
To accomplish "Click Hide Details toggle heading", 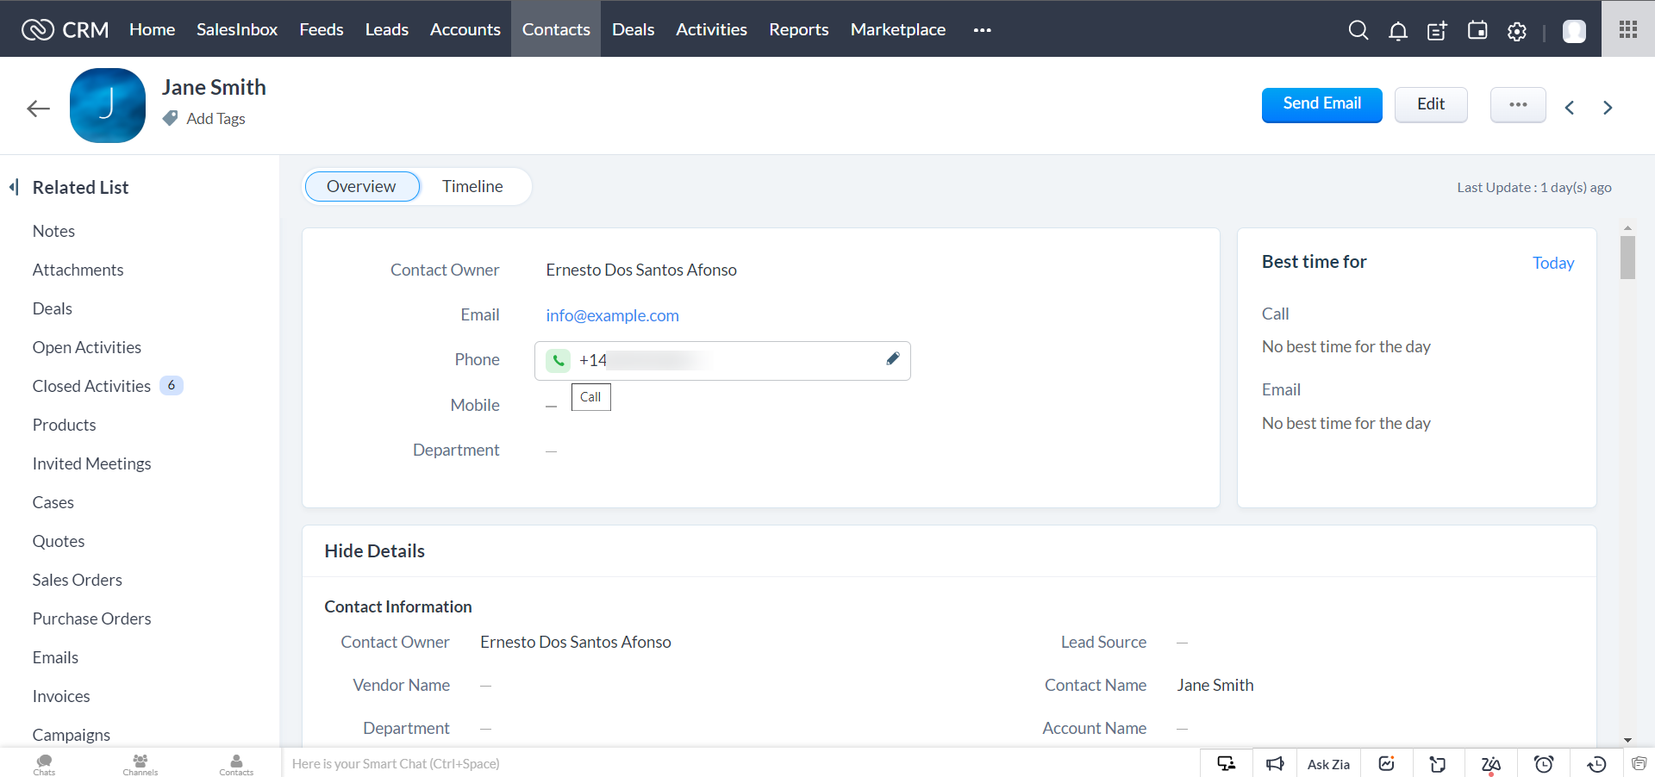I will tap(374, 550).
